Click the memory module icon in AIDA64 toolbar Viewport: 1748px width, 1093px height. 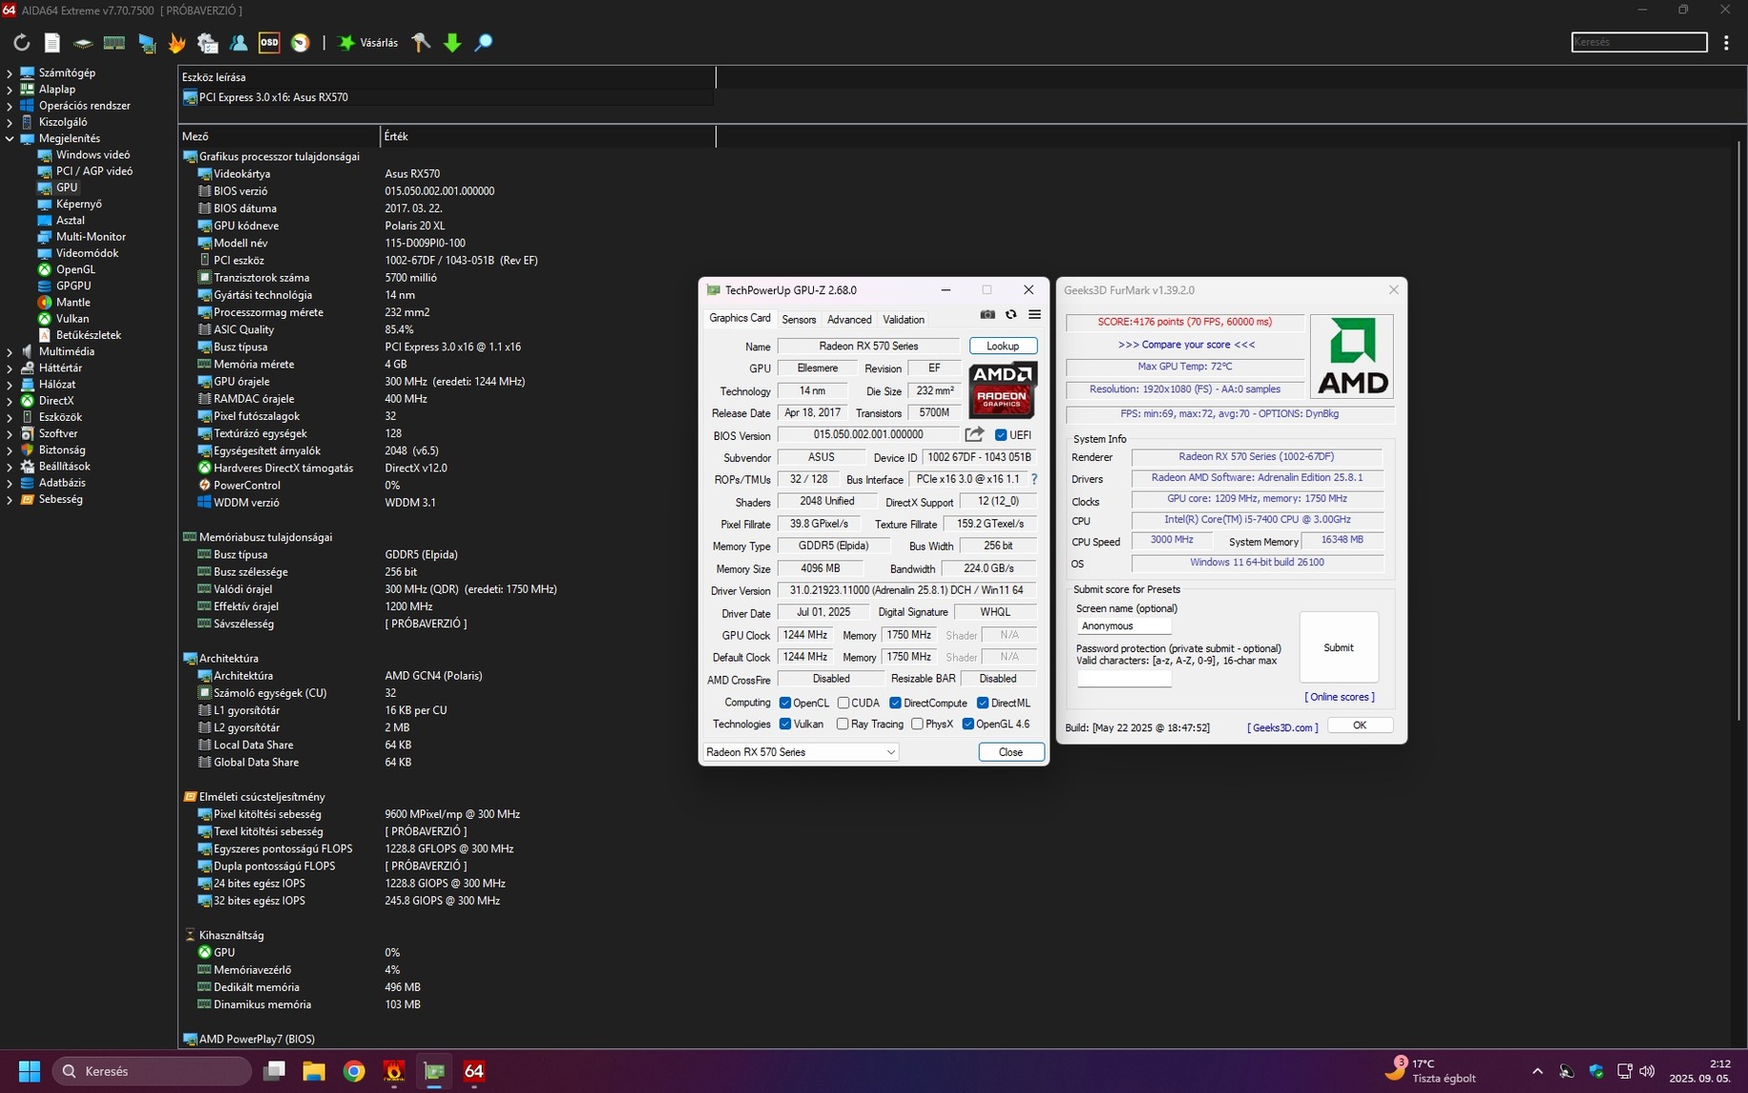114,43
